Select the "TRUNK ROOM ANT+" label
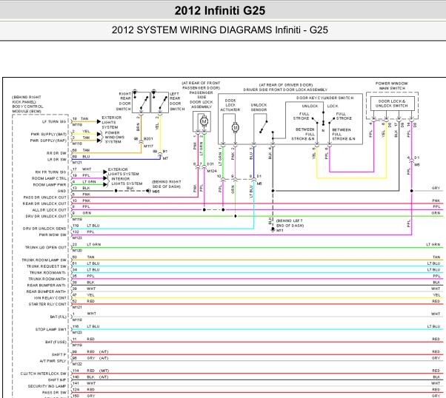This screenshot has height=398, width=446. (47, 279)
